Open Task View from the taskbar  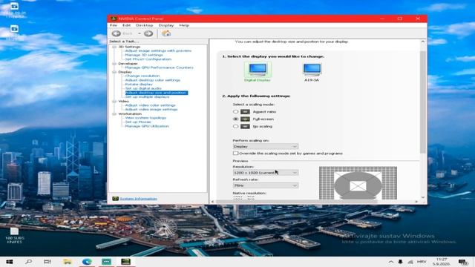(47, 262)
